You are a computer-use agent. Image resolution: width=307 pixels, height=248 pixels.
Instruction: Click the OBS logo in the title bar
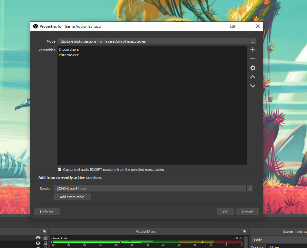(x=36, y=26)
